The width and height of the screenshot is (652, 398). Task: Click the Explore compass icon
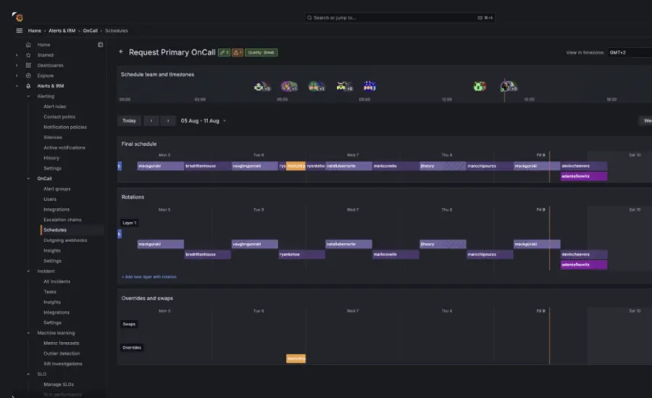tap(28, 76)
